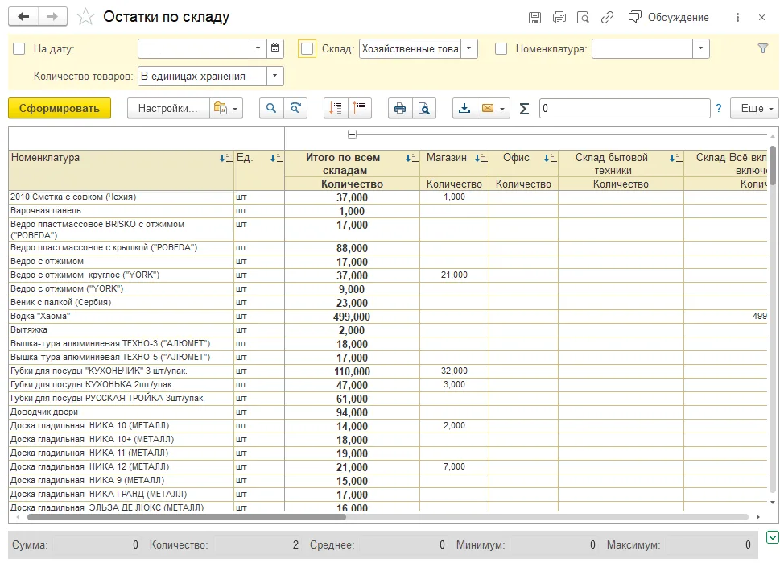Collapse the totals panel with green arrow
The width and height of the screenshot is (780, 563).
[x=773, y=537]
